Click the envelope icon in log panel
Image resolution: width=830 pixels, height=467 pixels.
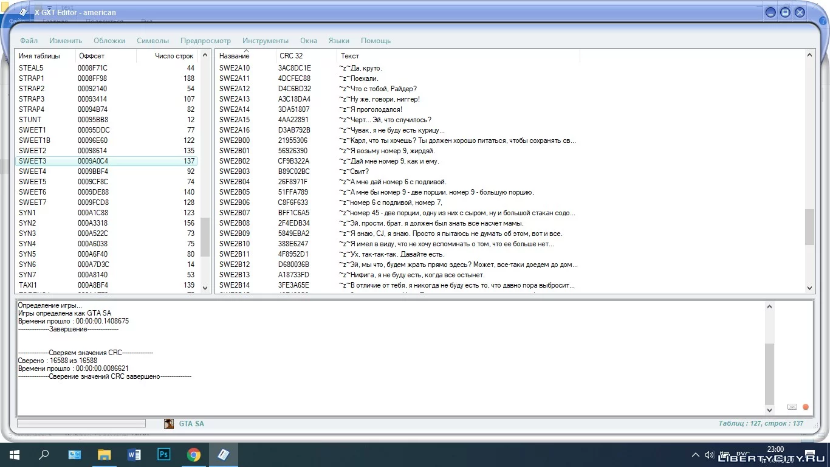coord(792,407)
